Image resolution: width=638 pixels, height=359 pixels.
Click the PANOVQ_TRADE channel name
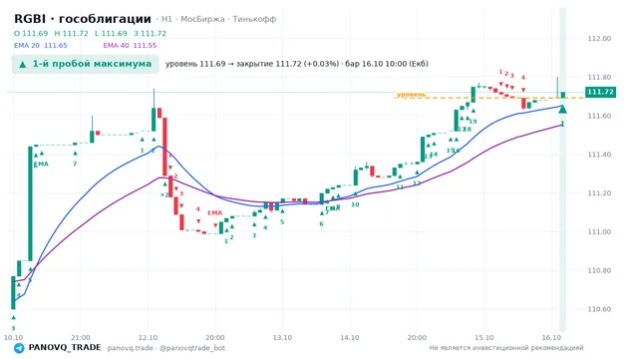pos(65,348)
